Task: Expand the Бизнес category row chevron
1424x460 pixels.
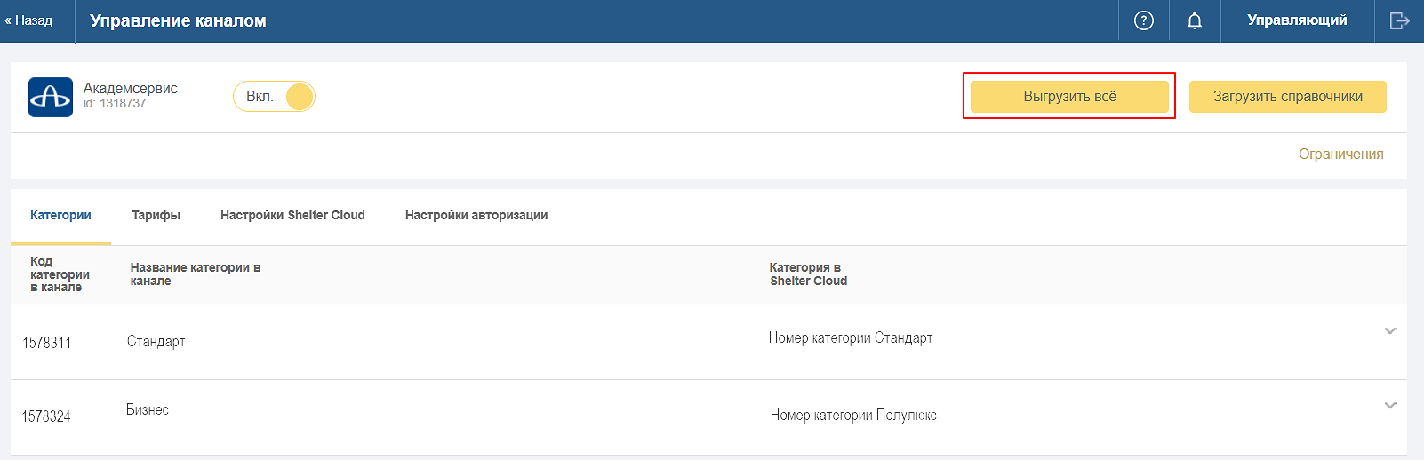Action: (1390, 406)
